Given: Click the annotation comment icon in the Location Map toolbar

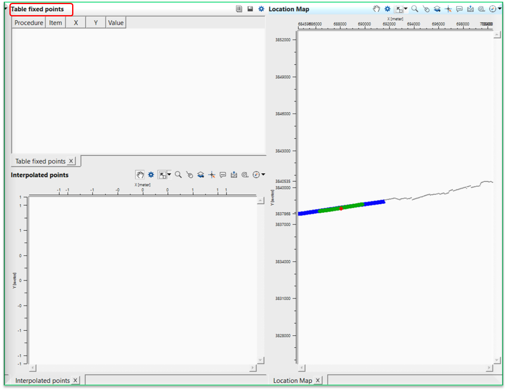Looking at the screenshot, I should pos(459,9).
